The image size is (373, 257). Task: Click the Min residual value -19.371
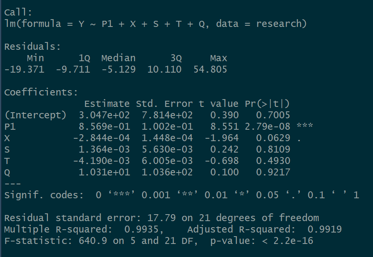24,69
